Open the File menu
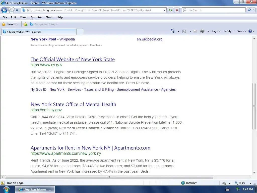Screen dimensions: 257x193 click(5, 17)
